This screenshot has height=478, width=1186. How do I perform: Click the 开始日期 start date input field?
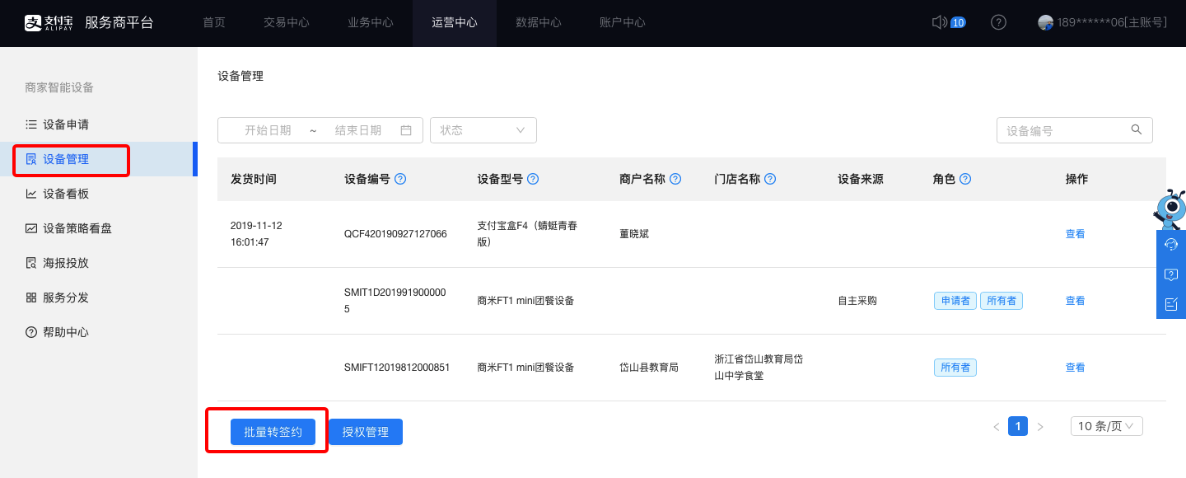(268, 130)
